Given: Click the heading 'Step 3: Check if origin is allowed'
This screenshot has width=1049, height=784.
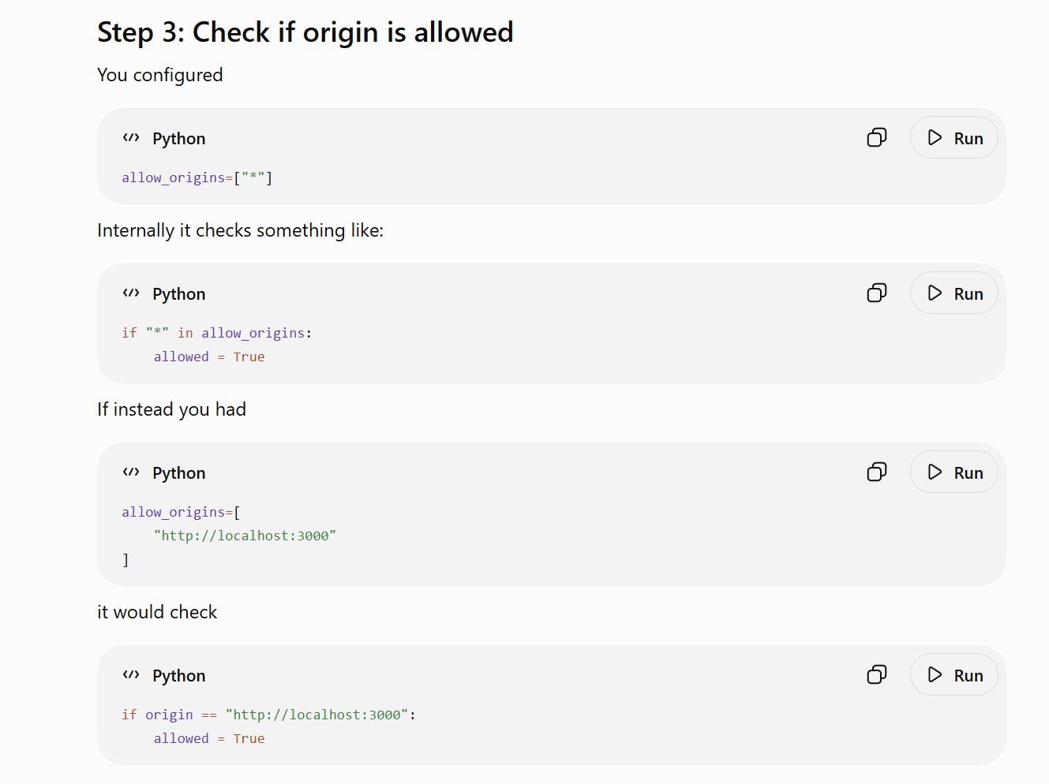Looking at the screenshot, I should point(305,32).
